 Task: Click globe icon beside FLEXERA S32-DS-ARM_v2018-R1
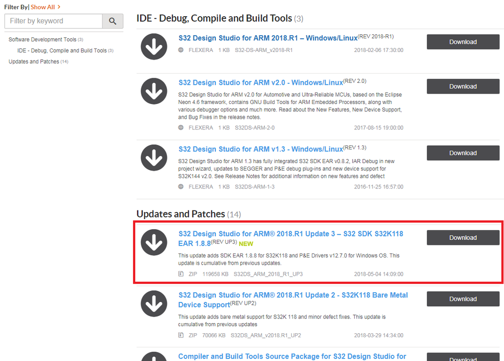coord(181,50)
